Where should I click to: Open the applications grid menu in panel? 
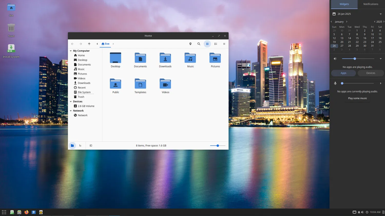point(4,212)
